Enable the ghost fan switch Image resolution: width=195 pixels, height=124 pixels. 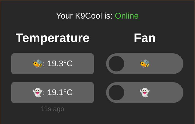(145, 93)
